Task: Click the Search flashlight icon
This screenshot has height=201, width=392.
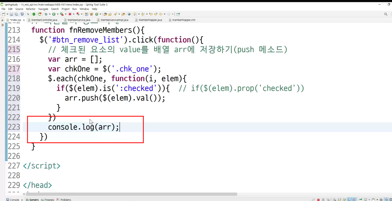Action: (115, 14)
